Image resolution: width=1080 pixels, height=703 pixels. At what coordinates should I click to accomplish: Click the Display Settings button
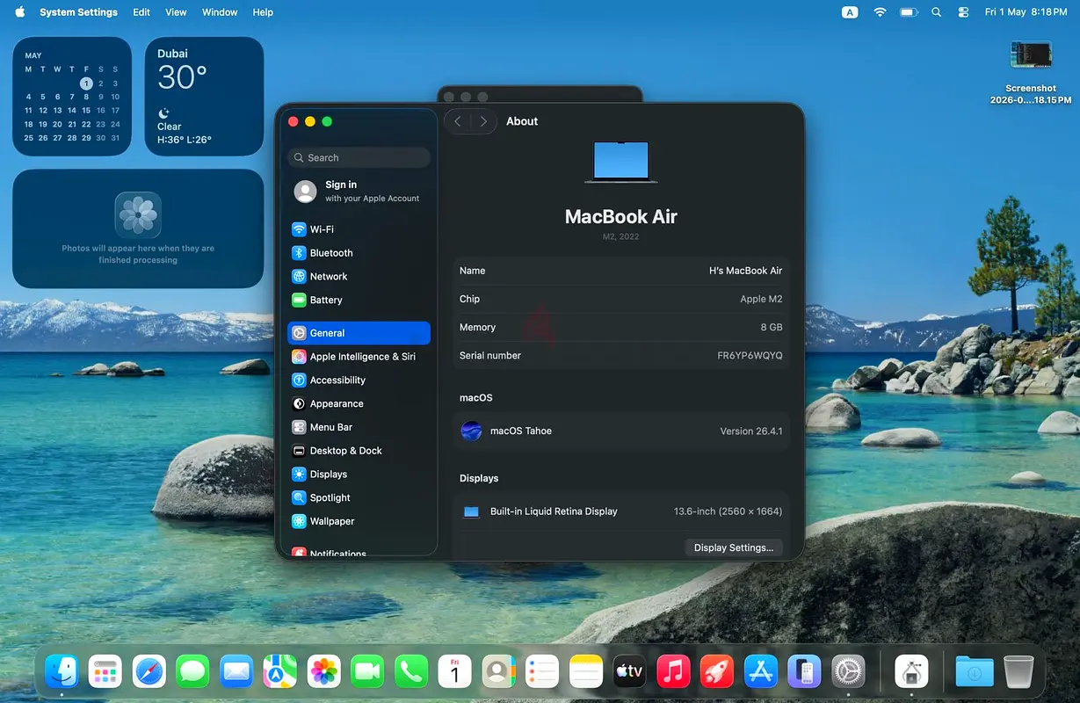[734, 547]
